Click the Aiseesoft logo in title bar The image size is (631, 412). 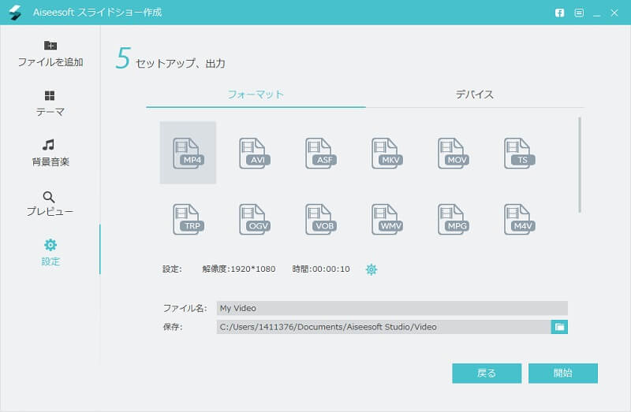point(15,13)
